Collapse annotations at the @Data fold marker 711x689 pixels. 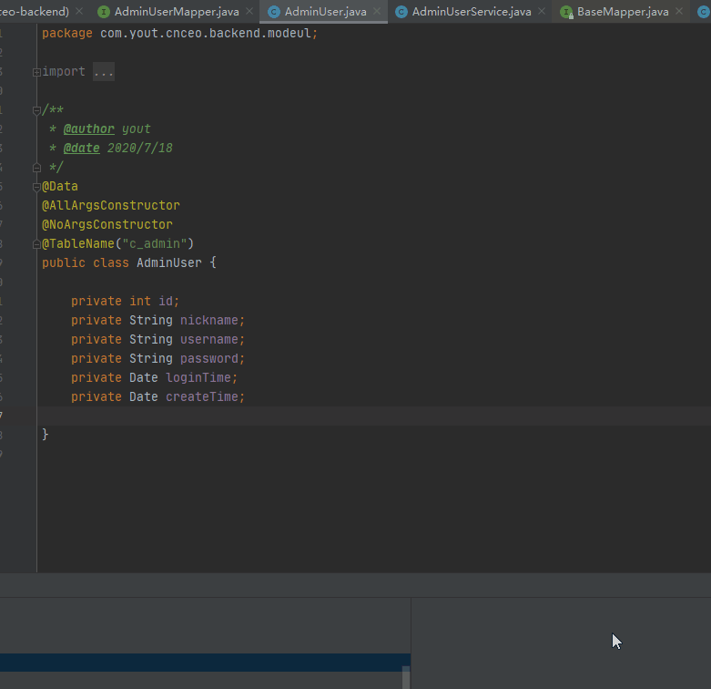[36, 187]
